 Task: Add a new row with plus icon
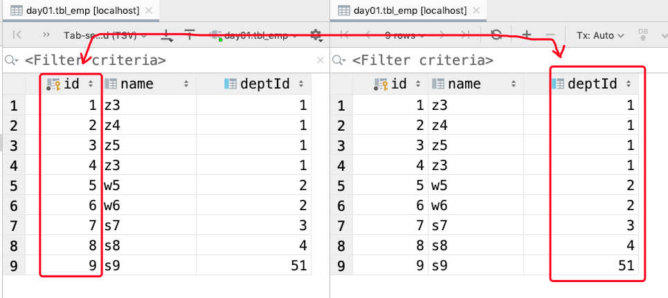[x=526, y=35]
